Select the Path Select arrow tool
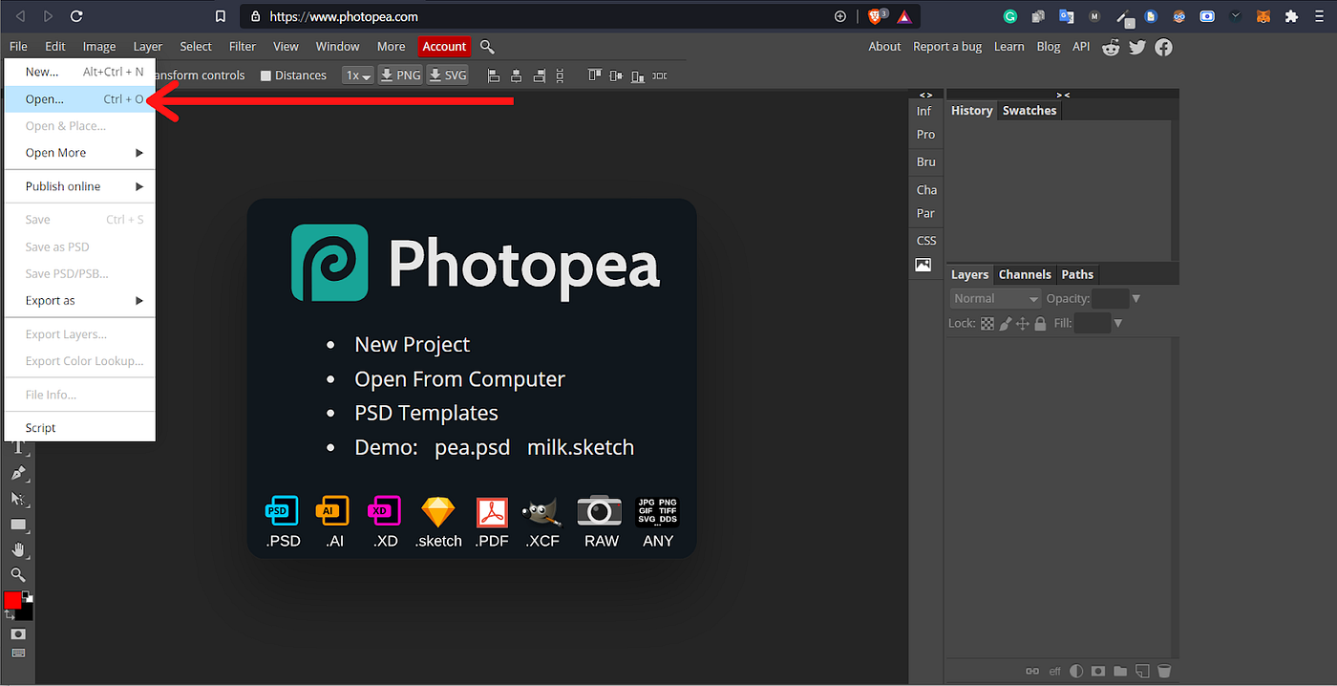Image resolution: width=1337 pixels, height=686 pixels. point(17,499)
